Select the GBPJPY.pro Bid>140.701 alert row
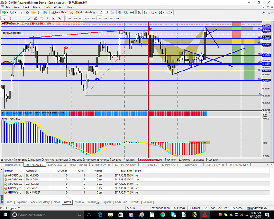The image size is (274, 219). click(136, 188)
